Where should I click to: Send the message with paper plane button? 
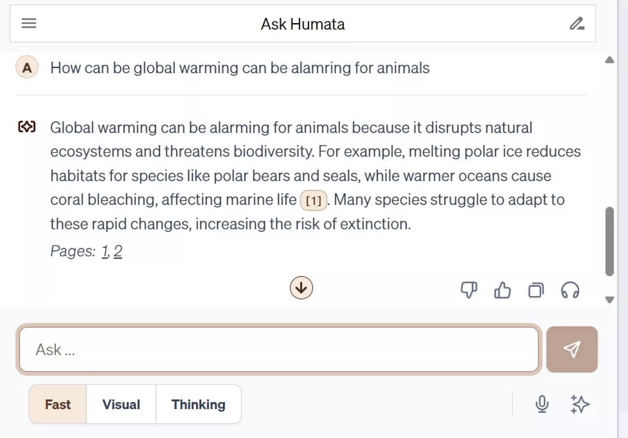[x=572, y=349]
